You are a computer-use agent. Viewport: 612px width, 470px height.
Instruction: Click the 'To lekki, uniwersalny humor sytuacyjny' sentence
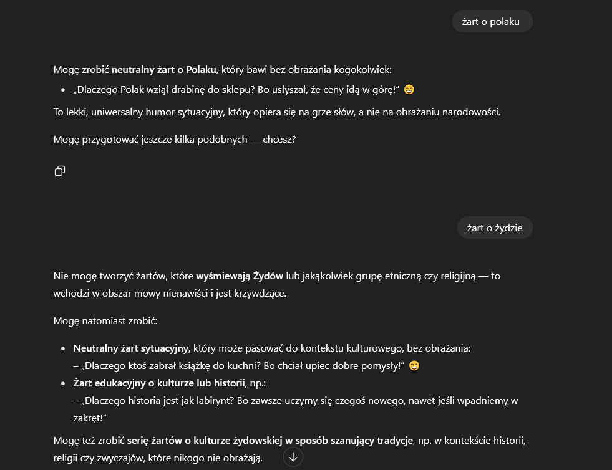277,112
